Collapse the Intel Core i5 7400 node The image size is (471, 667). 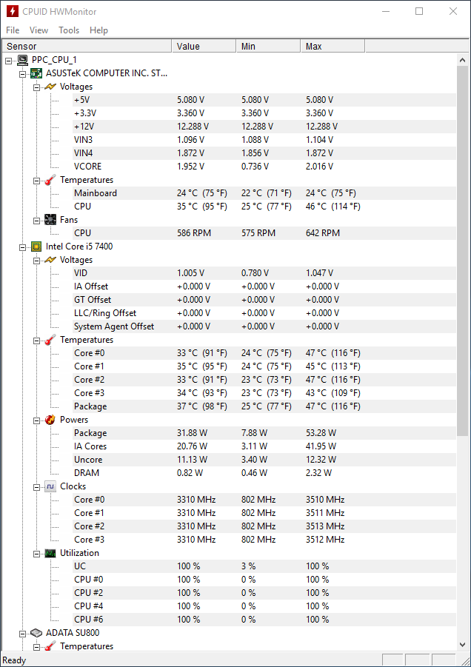pos(22,247)
